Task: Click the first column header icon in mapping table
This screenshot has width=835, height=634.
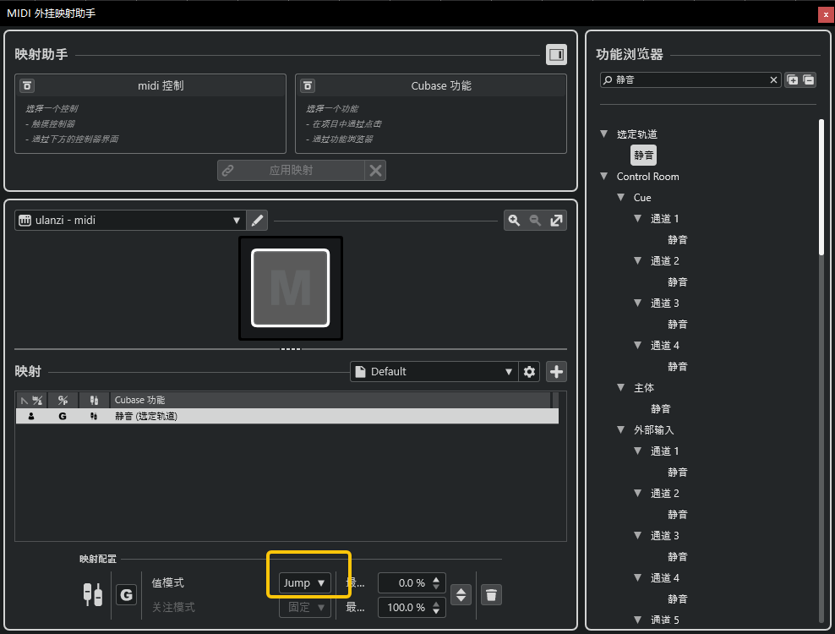Action: [31, 400]
